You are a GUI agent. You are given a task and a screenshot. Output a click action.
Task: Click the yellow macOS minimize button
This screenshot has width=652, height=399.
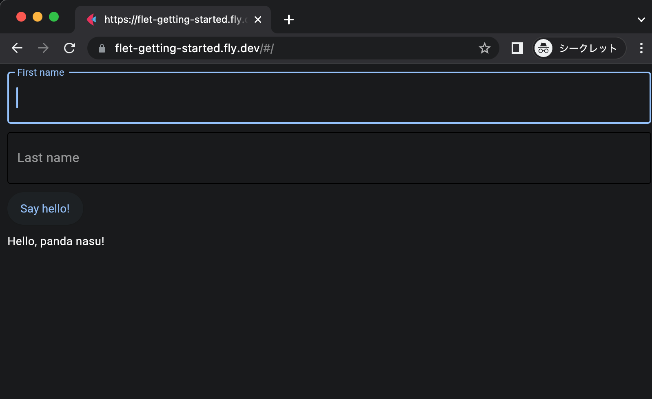[x=38, y=17]
